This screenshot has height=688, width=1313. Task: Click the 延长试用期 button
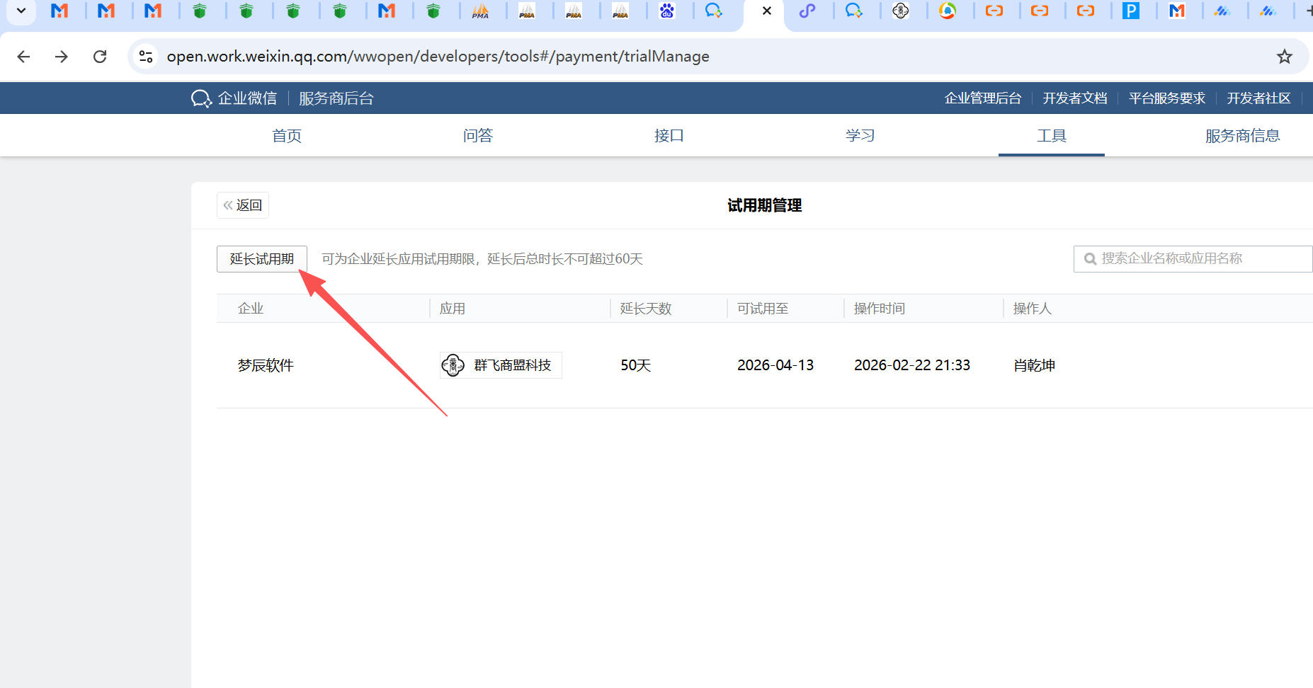(261, 259)
